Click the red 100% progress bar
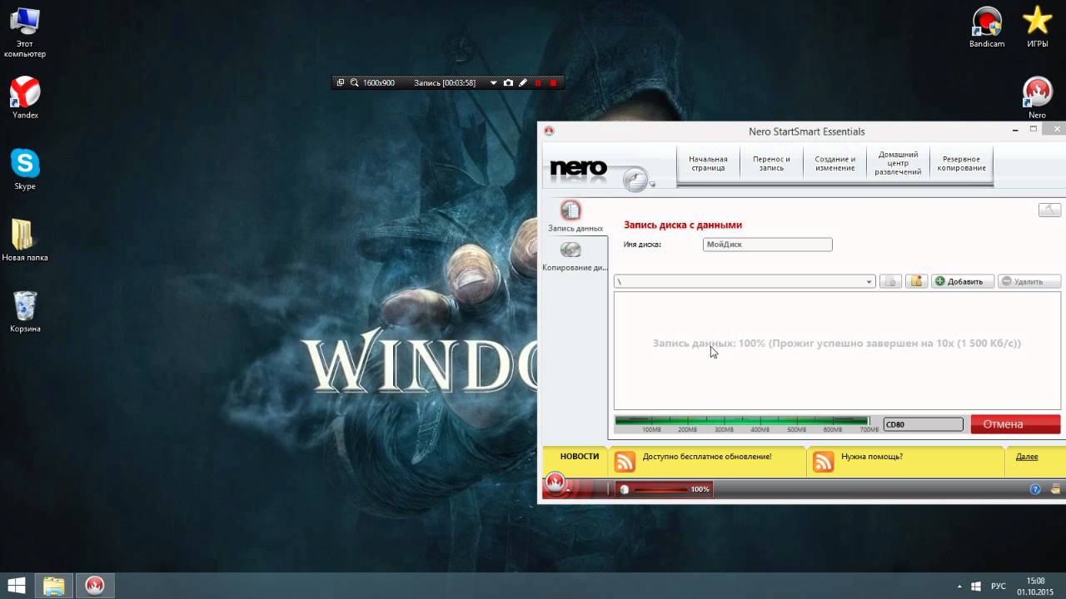The width and height of the screenshot is (1066, 599). pyautogui.click(x=664, y=489)
